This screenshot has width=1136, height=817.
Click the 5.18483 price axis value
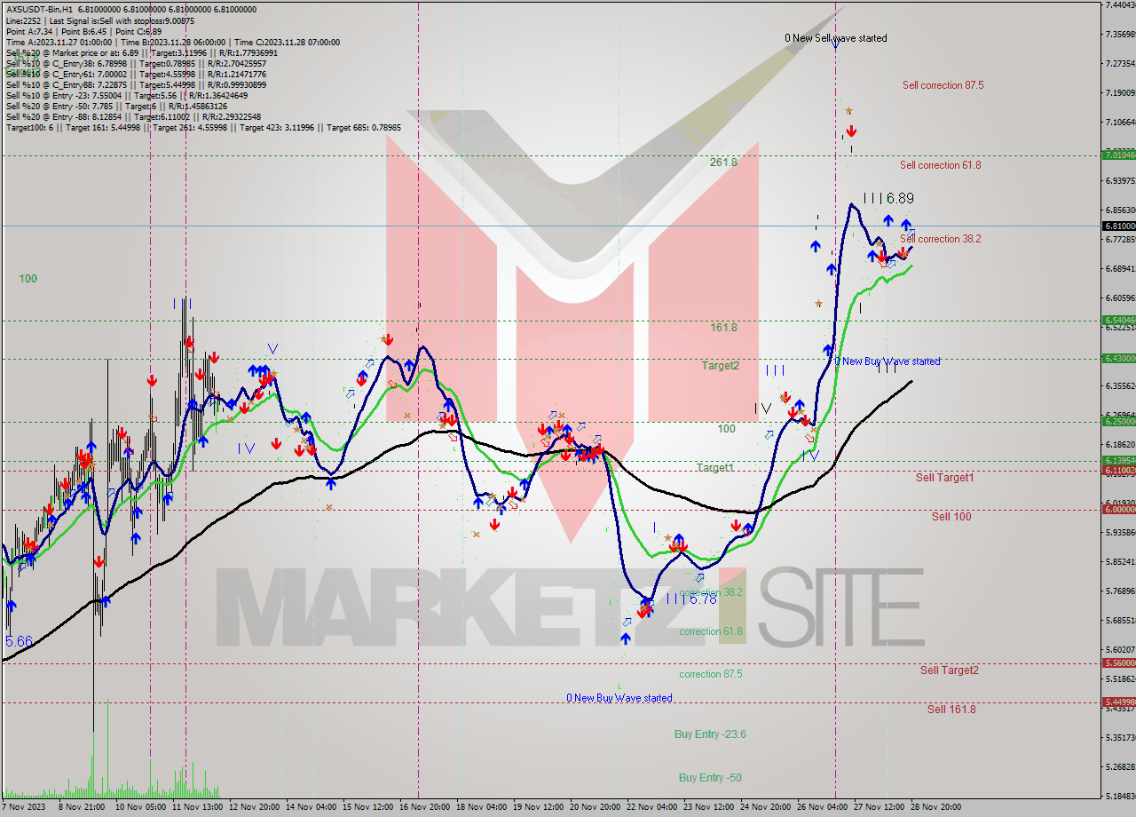point(1119,797)
